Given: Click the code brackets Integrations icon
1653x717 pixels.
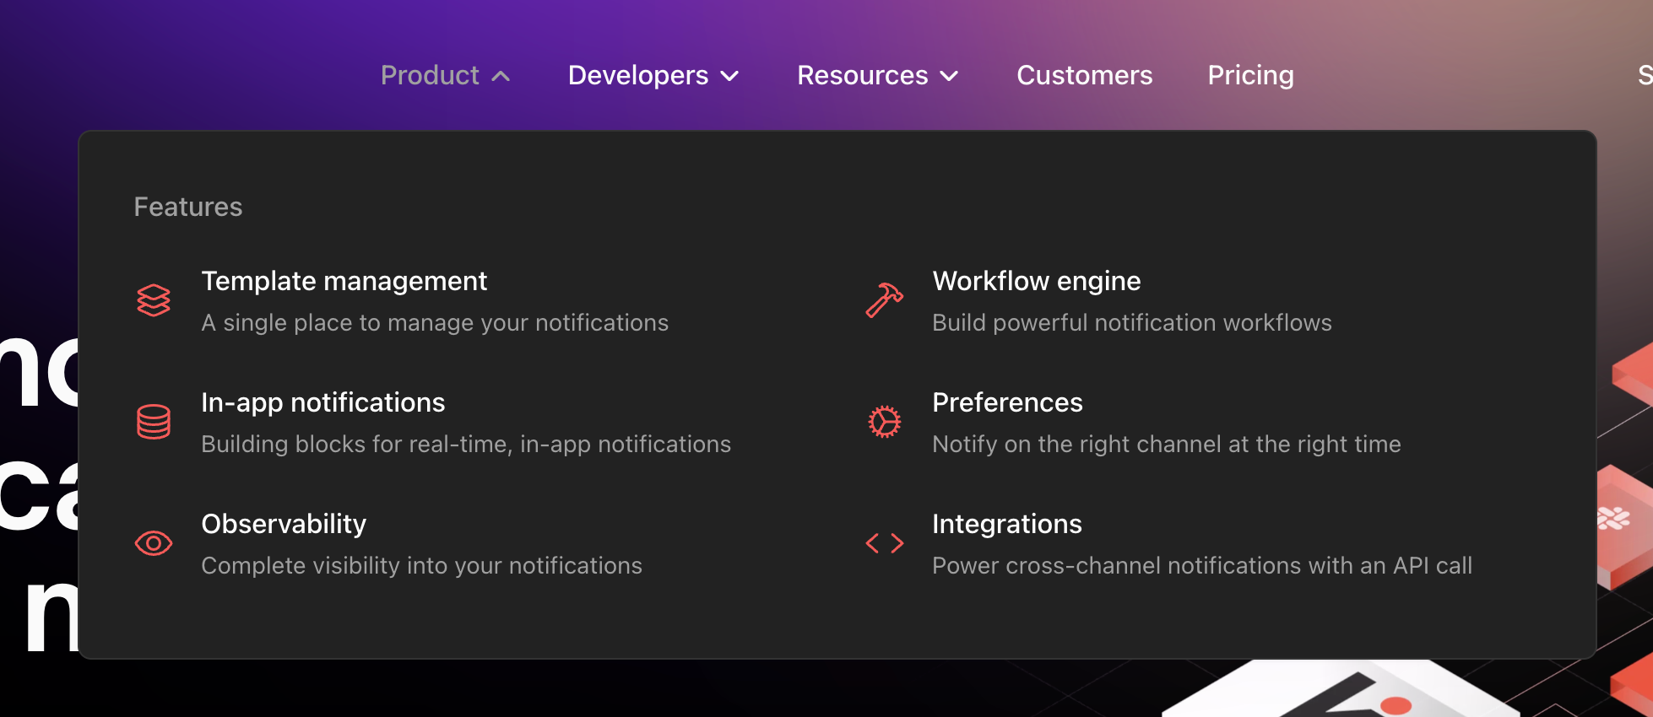Looking at the screenshot, I should click(884, 543).
